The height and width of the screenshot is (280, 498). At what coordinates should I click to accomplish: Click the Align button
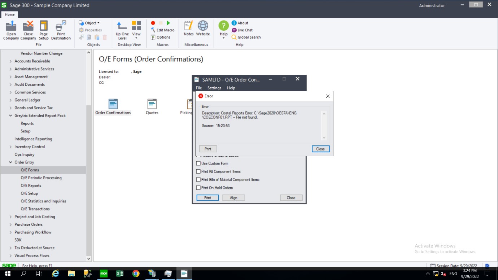233,198
